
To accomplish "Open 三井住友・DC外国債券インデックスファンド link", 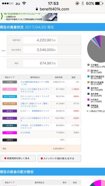I will 35,127.
